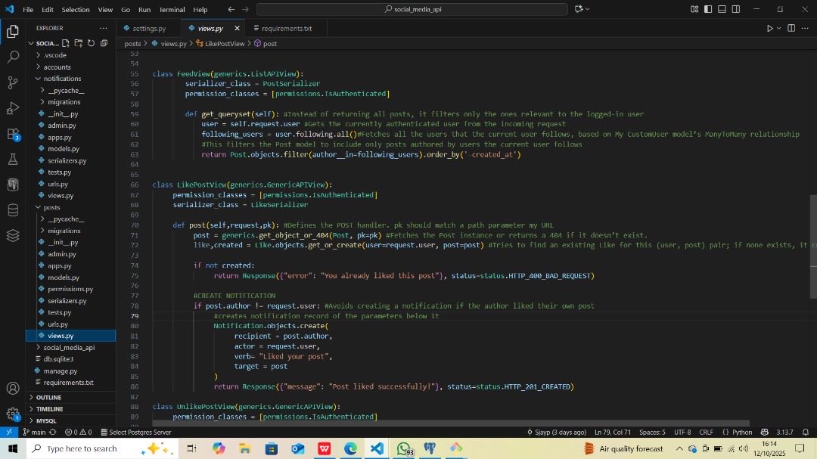
Task: Open the Accounts menu
Action: click(x=13, y=388)
